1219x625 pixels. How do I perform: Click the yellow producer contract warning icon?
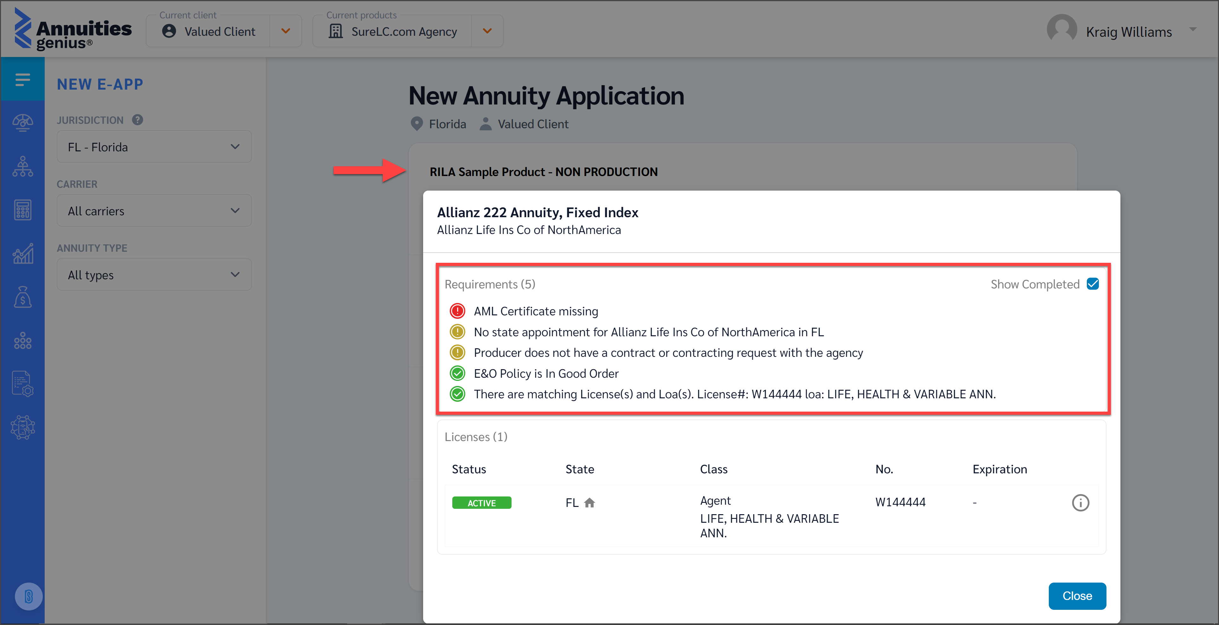(x=458, y=353)
